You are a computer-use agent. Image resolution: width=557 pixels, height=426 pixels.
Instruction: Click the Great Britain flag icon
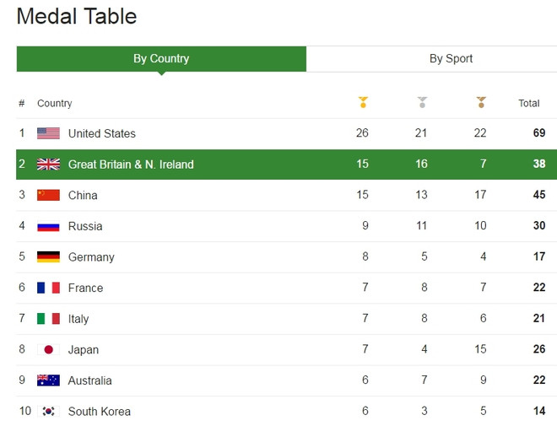pyautogui.click(x=48, y=164)
